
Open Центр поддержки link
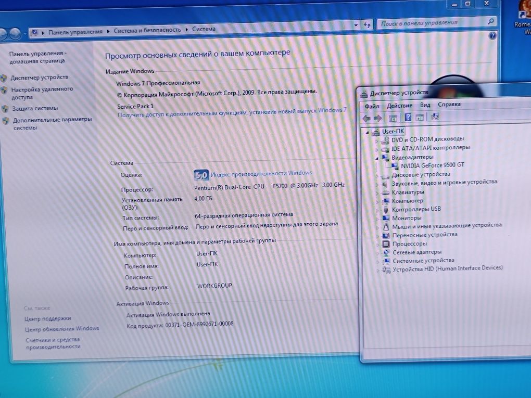[x=48, y=318]
